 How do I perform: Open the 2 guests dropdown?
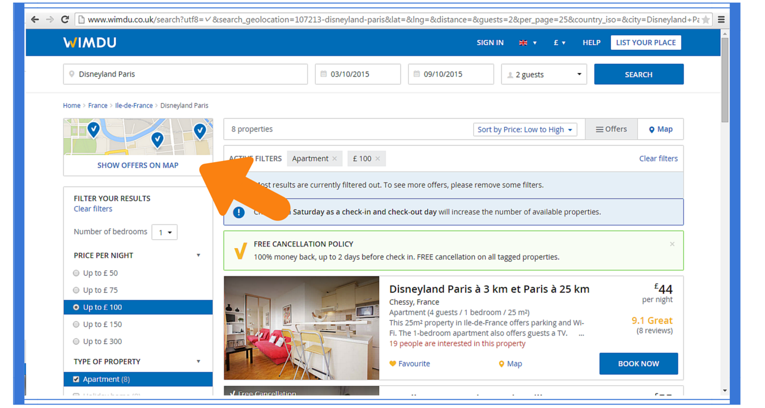[545, 74]
